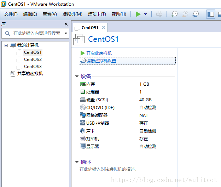Switch to the CentOS1 tab
The width and height of the screenshot is (221, 187).
pyautogui.click(x=90, y=28)
